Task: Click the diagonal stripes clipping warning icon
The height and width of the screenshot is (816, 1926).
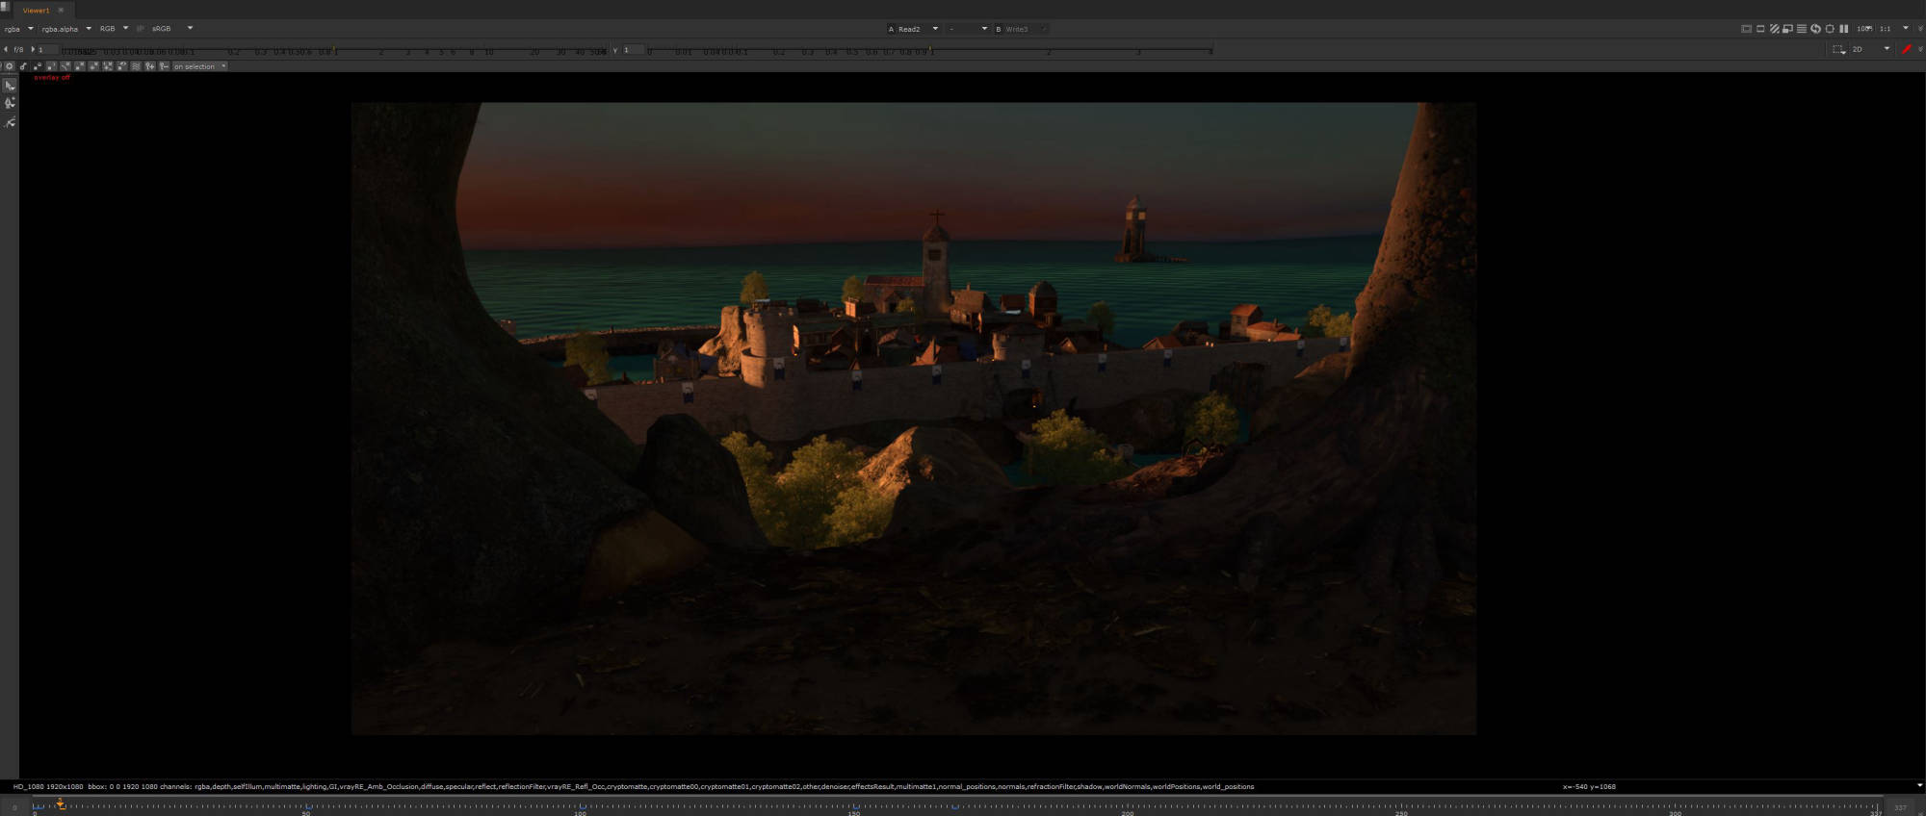Action: click(x=1774, y=29)
